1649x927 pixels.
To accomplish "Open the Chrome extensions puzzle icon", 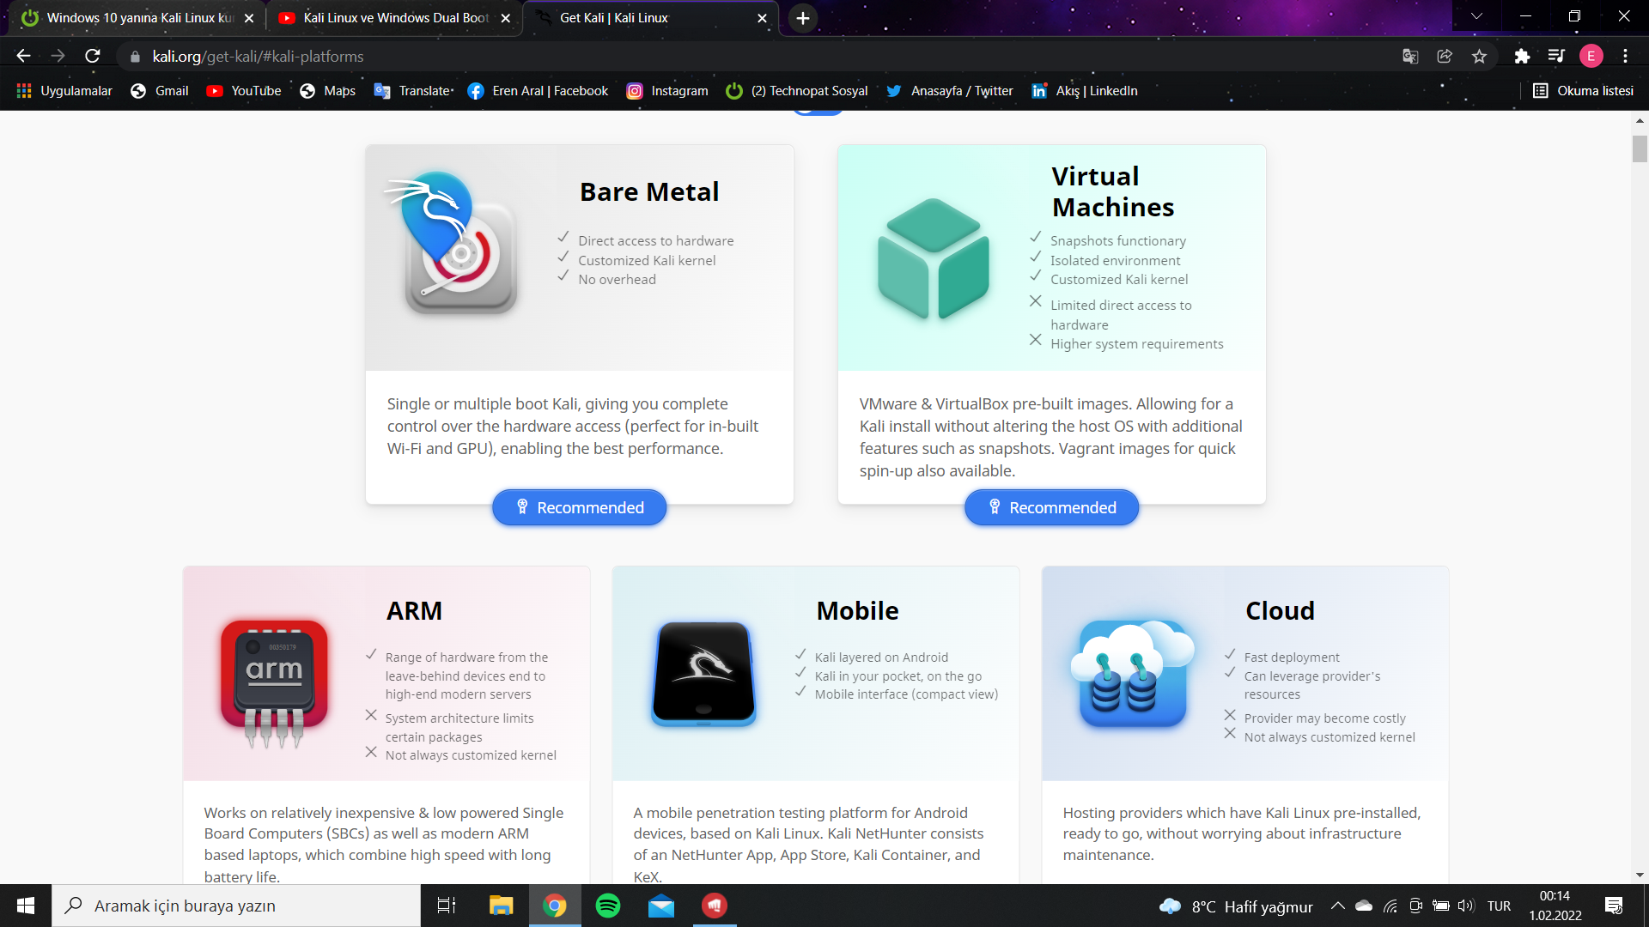I will pyautogui.click(x=1522, y=57).
